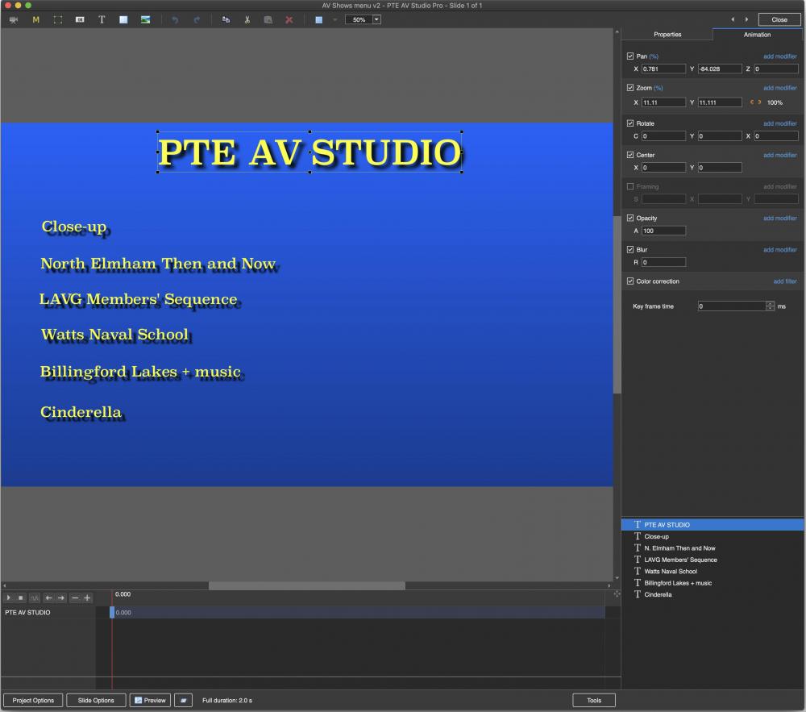Image resolution: width=806 pixels, height=712 pixels.
Task: Go to the next slide with the right arrow
Action: click(x=747, y=19)
